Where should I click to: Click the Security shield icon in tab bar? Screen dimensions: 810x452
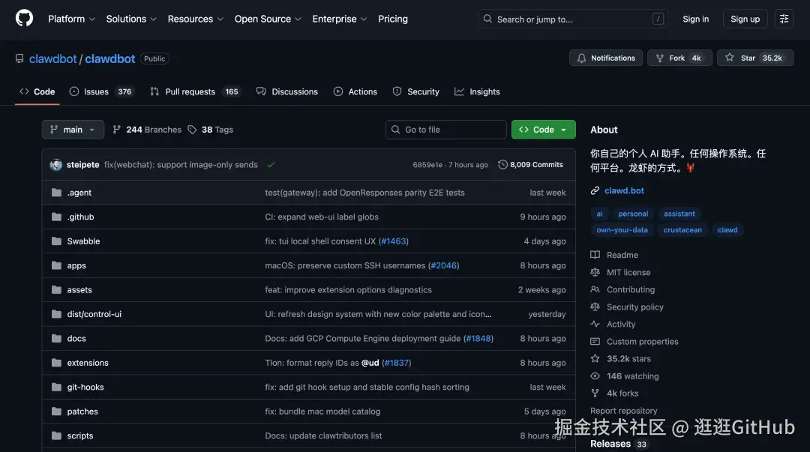tap(397, 91)
